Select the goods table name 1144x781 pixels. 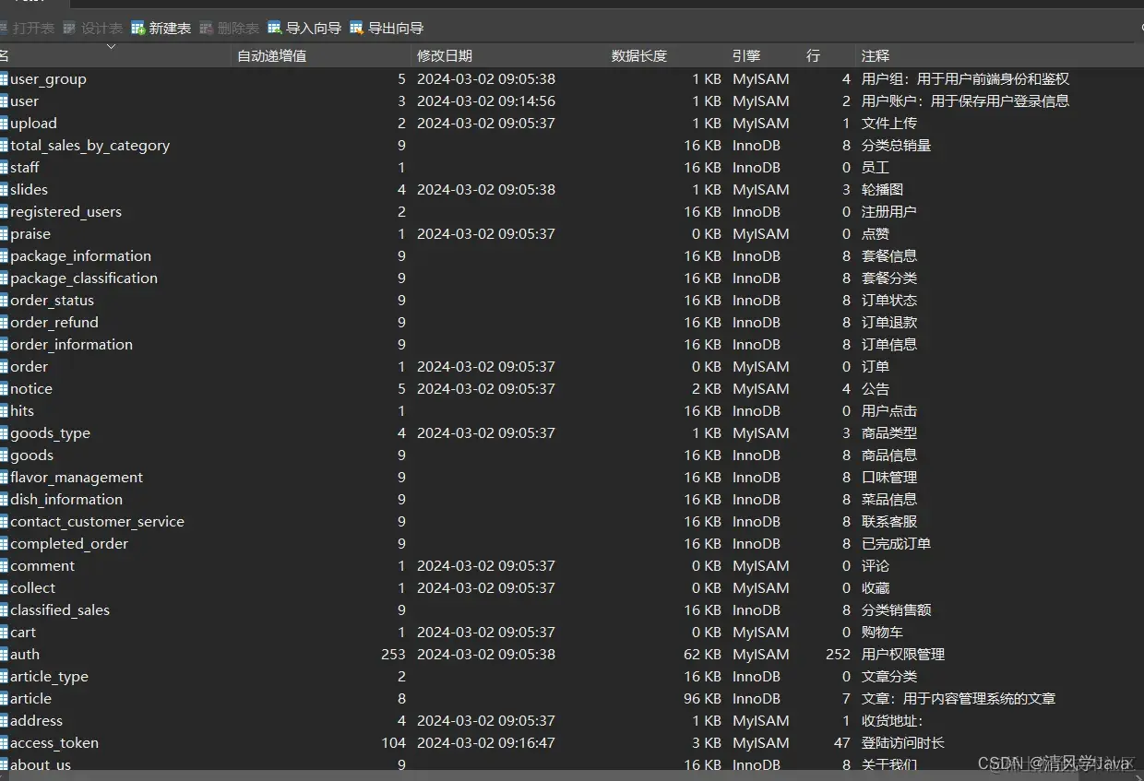click(32, 456)
